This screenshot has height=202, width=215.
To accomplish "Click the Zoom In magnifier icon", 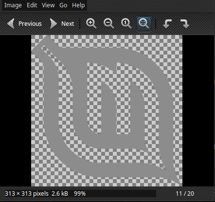I will tap(91, 24).
